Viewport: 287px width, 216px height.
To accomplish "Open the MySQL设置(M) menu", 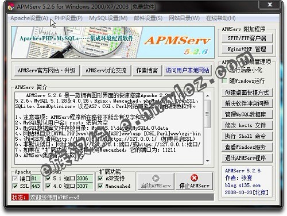I will (x=108, y=18).
